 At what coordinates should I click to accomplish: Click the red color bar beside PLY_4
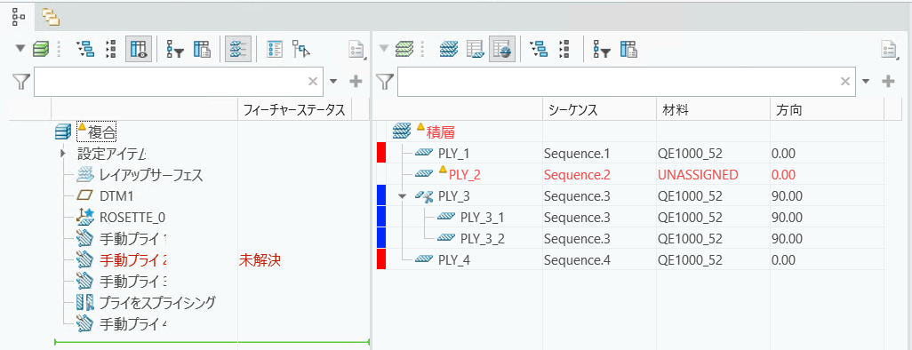[381, 259]
